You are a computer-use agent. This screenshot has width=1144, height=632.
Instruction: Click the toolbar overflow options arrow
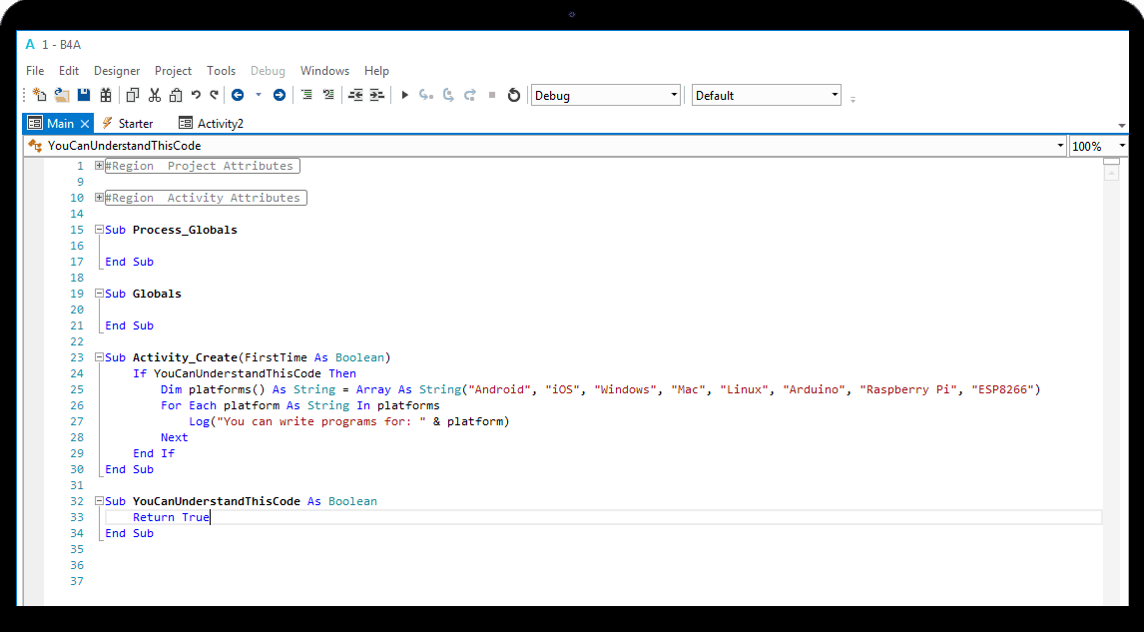click(x=853, y=99)
